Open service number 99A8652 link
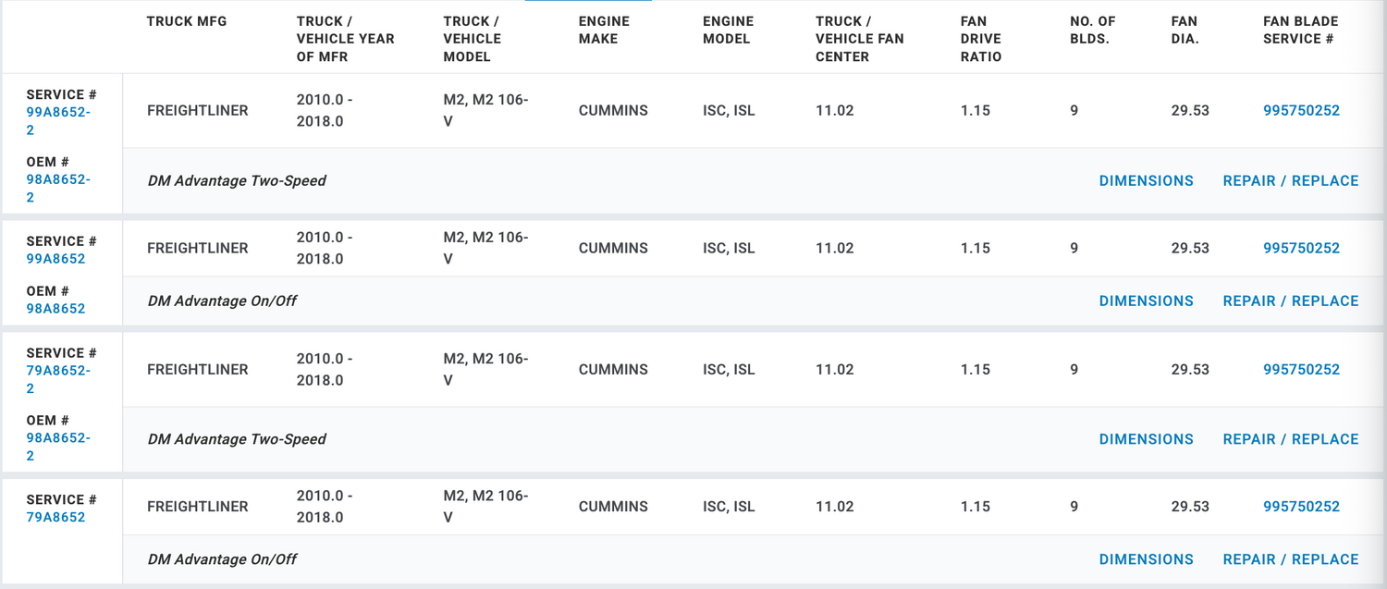1387x589 pixels. pos(55,259)
